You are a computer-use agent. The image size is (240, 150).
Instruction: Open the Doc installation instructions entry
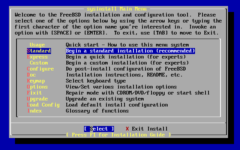31,75
